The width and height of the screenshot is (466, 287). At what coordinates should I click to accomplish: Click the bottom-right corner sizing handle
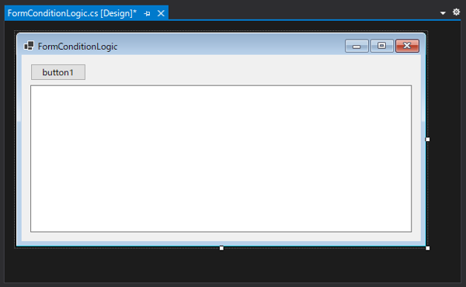tap(428, 248)
